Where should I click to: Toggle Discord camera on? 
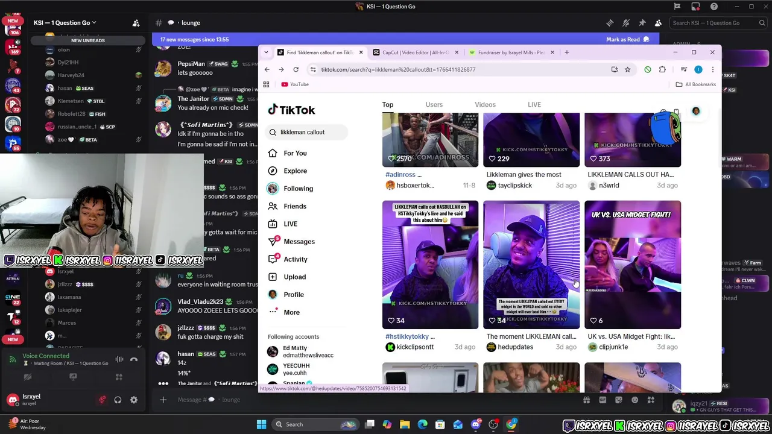tap(28, 377)
